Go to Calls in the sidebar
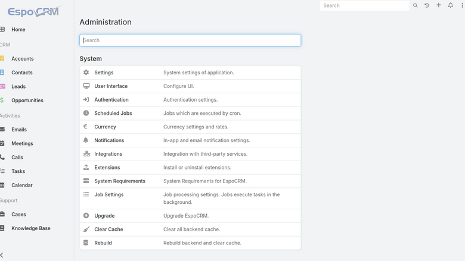This screenshot has width=465, height=261. point(17,158)
